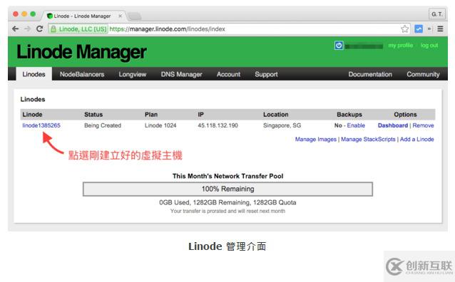Open a new tab with the new-tab button
This screenshot has height=282, width=455.
[134, 16]
